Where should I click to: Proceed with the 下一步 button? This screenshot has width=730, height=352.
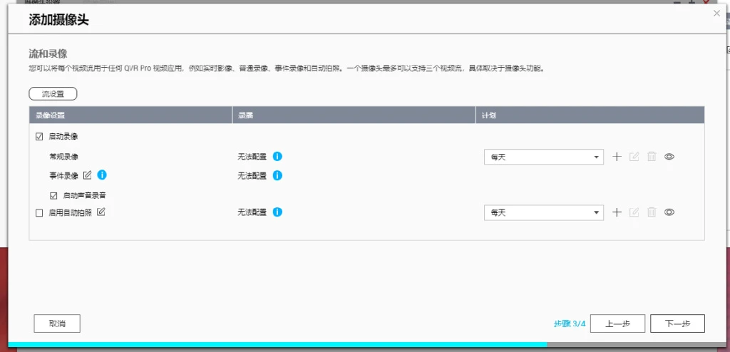tap(677, 323)
